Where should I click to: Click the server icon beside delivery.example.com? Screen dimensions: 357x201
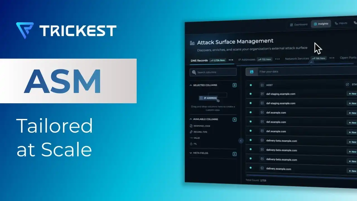(x=262, y=168)
